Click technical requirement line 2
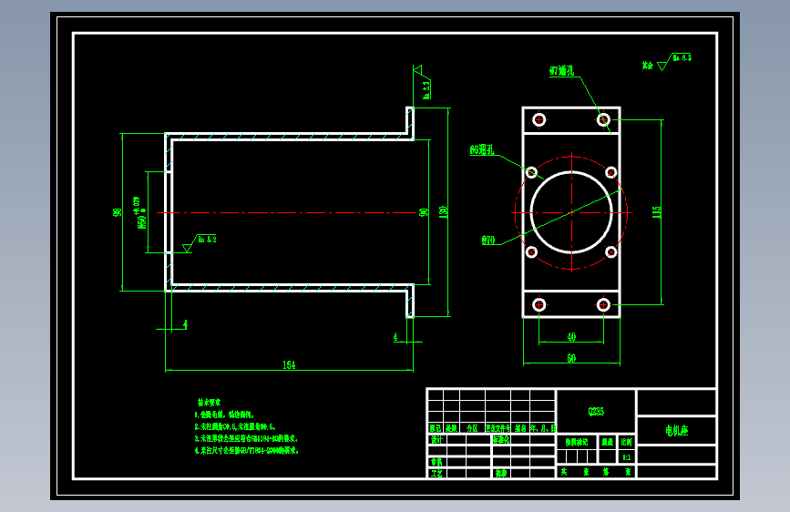Viewport: 790px width, 512px height. (235, 426)
